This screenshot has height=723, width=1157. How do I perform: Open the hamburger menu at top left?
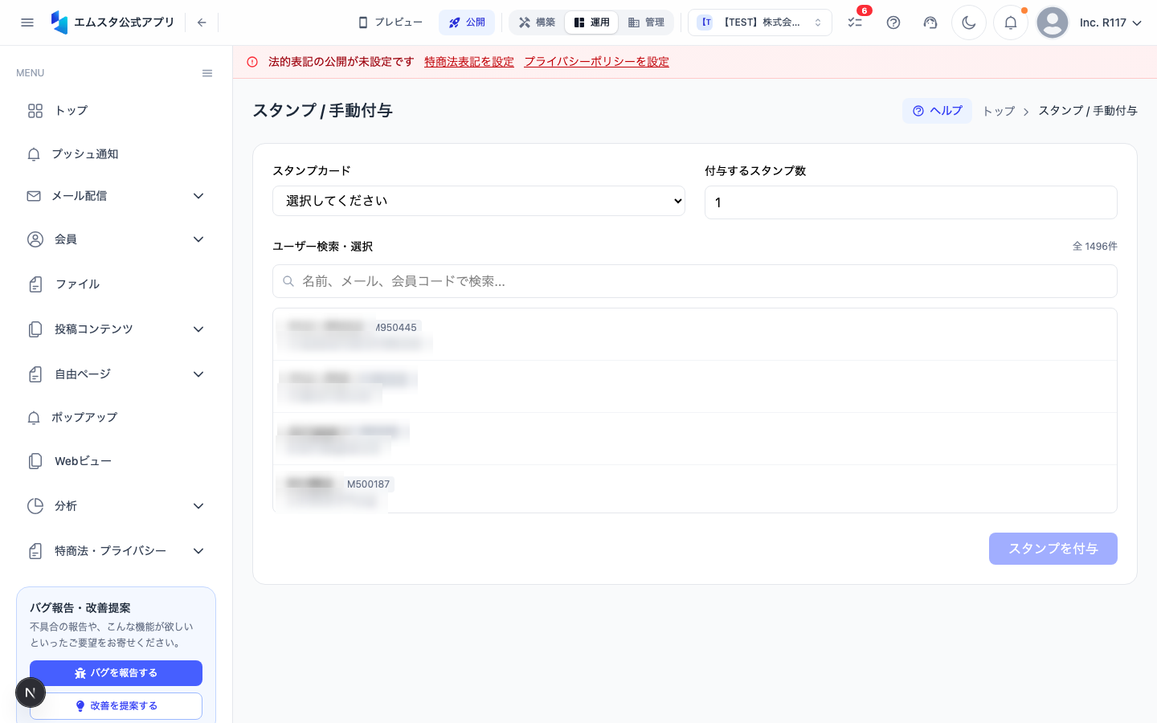point(27,22)
